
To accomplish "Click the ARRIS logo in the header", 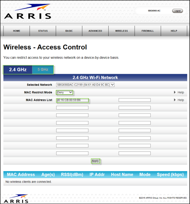I will (28, 12).
